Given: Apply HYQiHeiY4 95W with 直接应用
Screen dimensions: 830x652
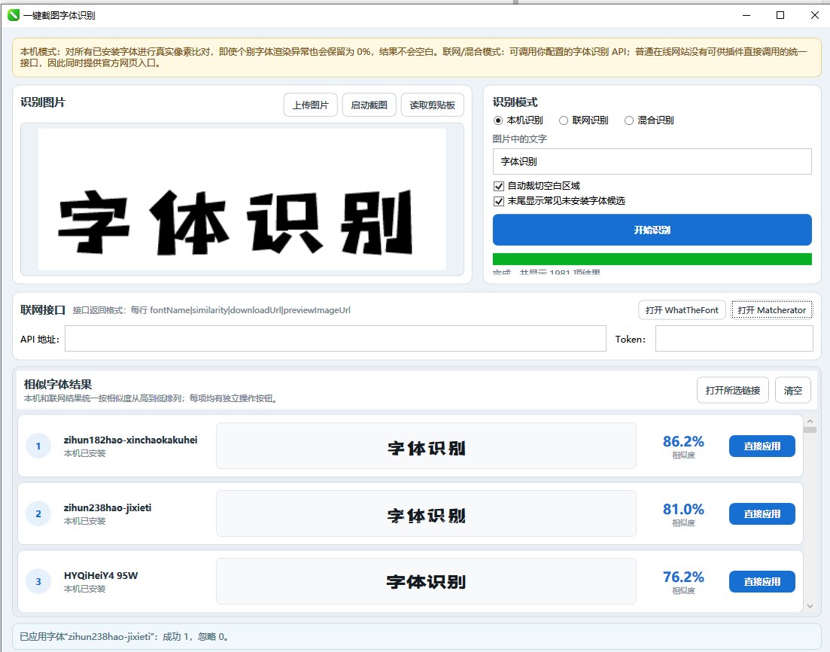Looking at the screenshot, I should pyautogui.click(x=762, y=581).
